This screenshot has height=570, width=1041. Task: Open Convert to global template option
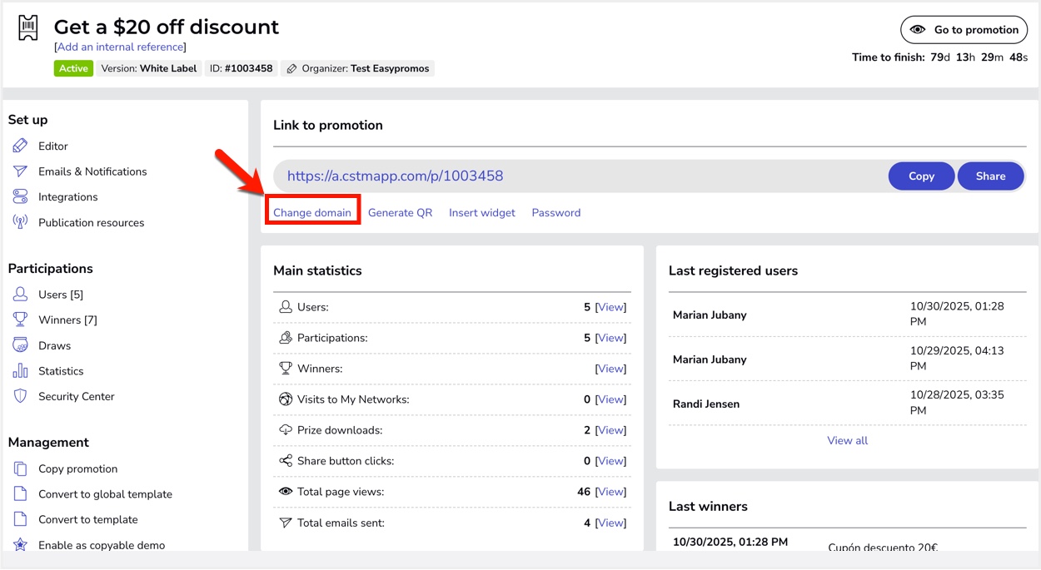(105, 494)
